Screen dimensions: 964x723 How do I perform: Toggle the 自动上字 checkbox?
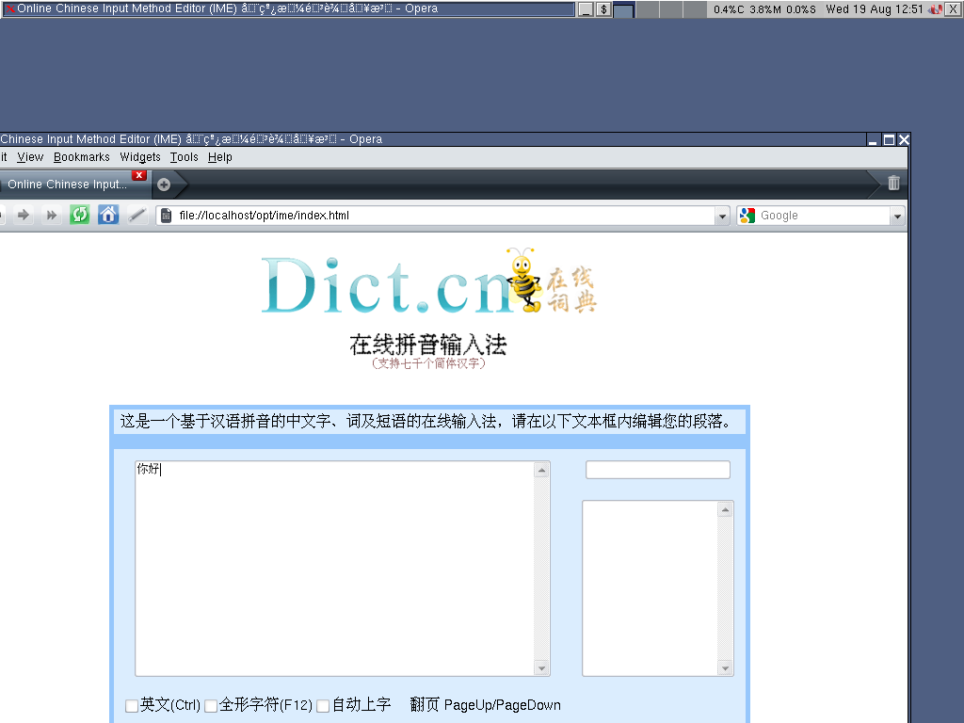pyautogui.click(x=323, y=706)
